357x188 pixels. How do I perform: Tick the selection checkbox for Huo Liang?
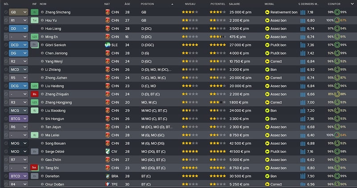coord(6,28)
